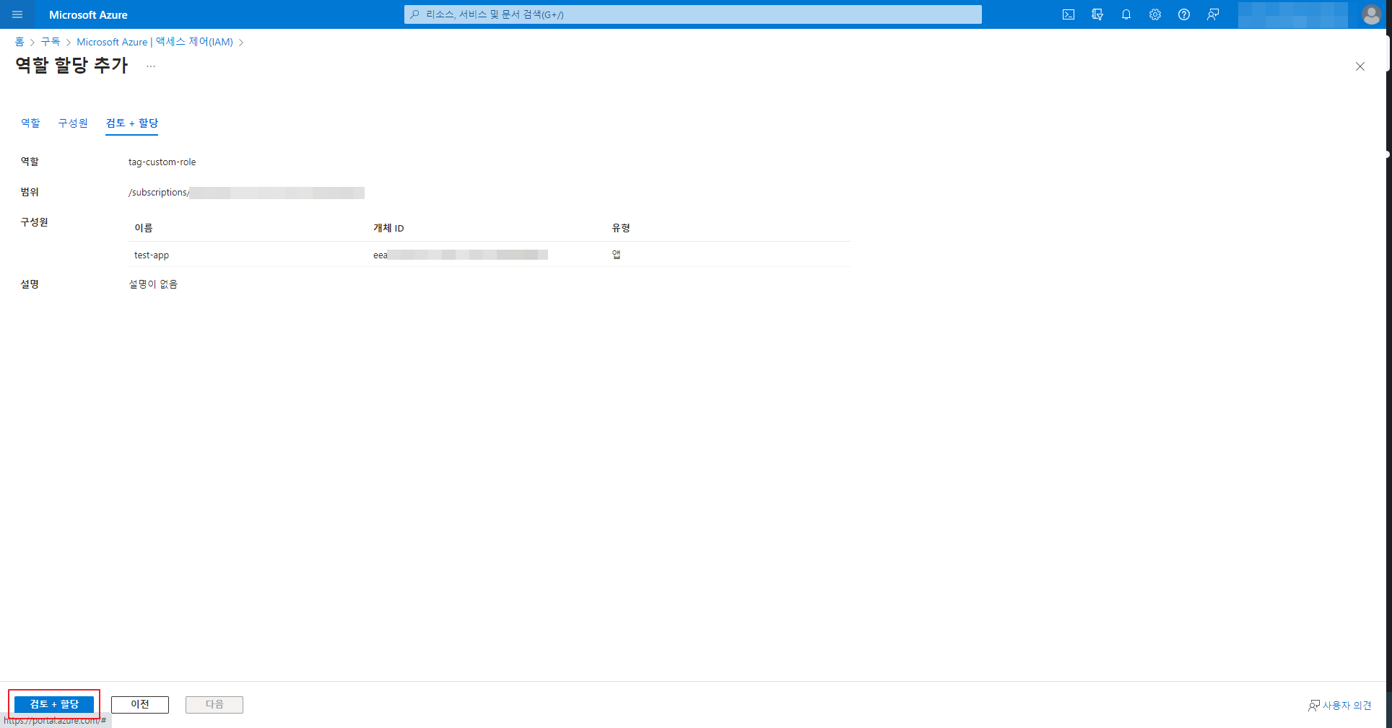
Task: Click the 이전 button
Action: point(140,704)
